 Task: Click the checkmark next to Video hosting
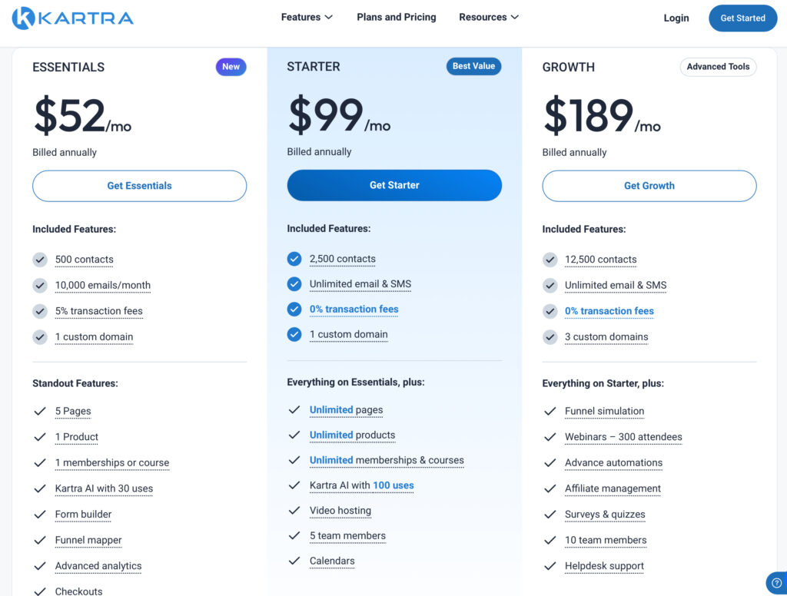tap(295, 510)
